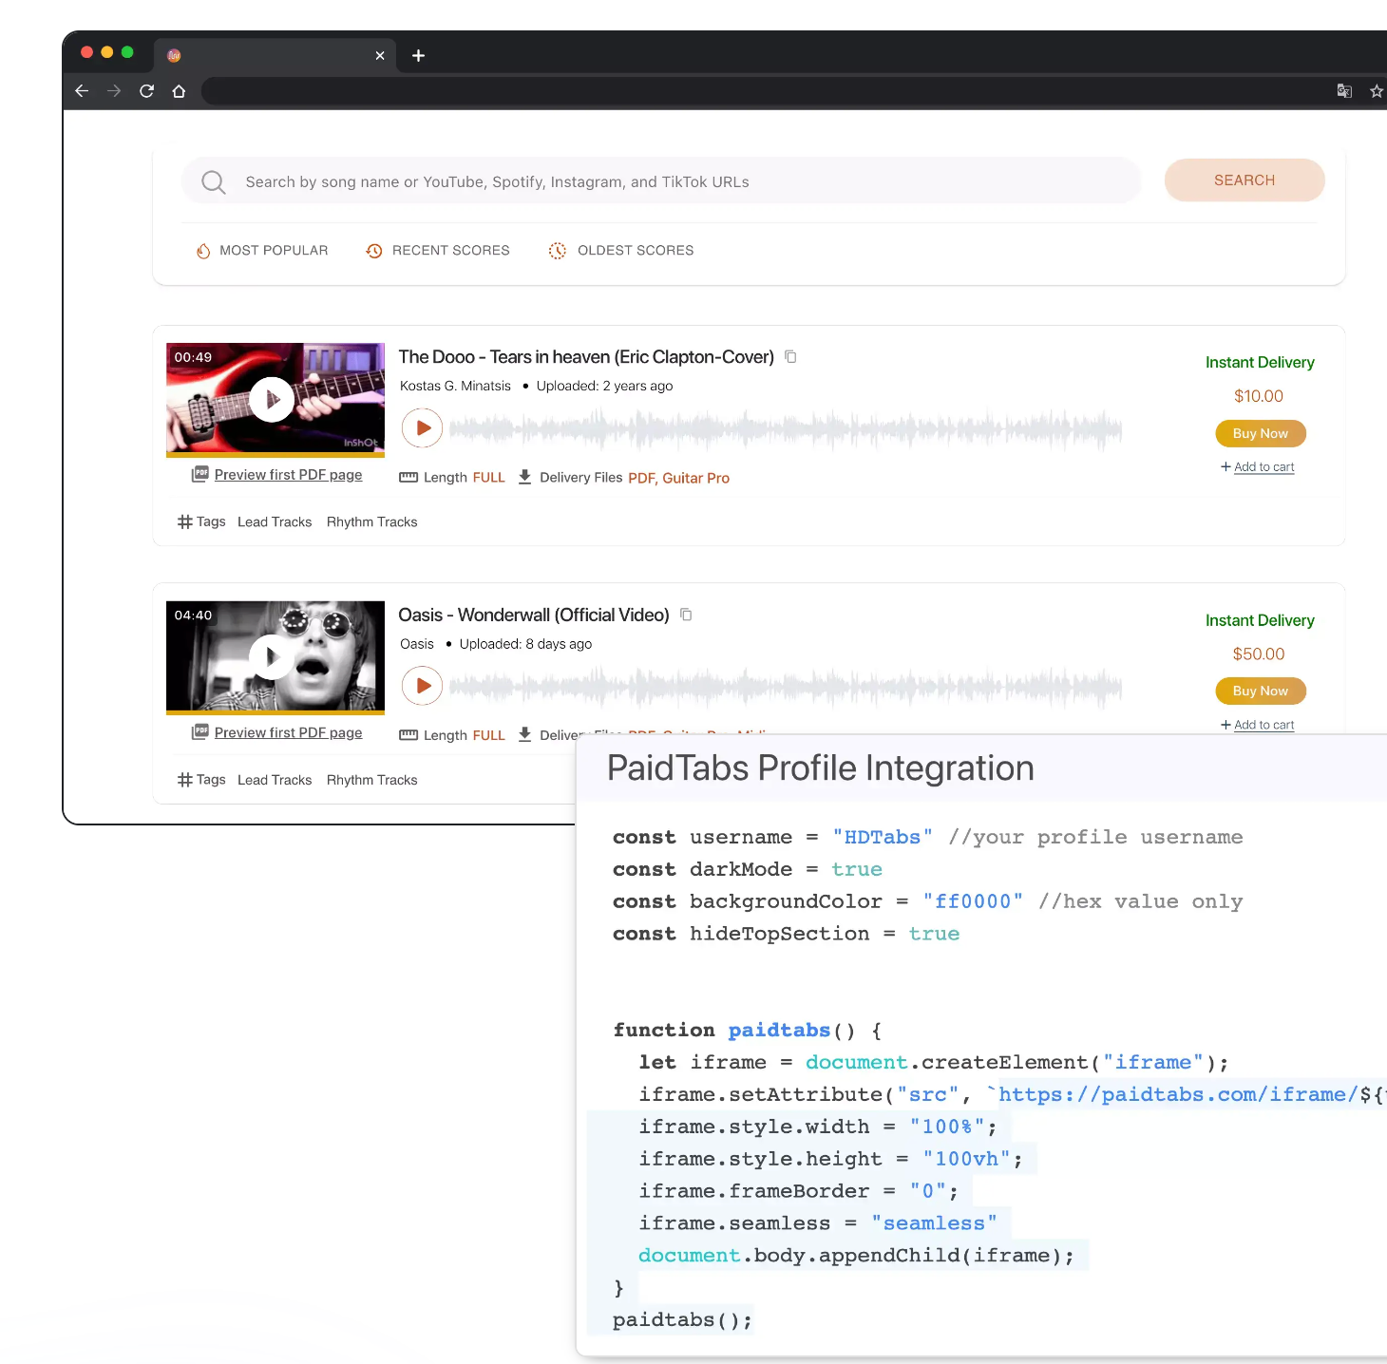Click the "ff0000" background color value

click(x=973, y=901)
